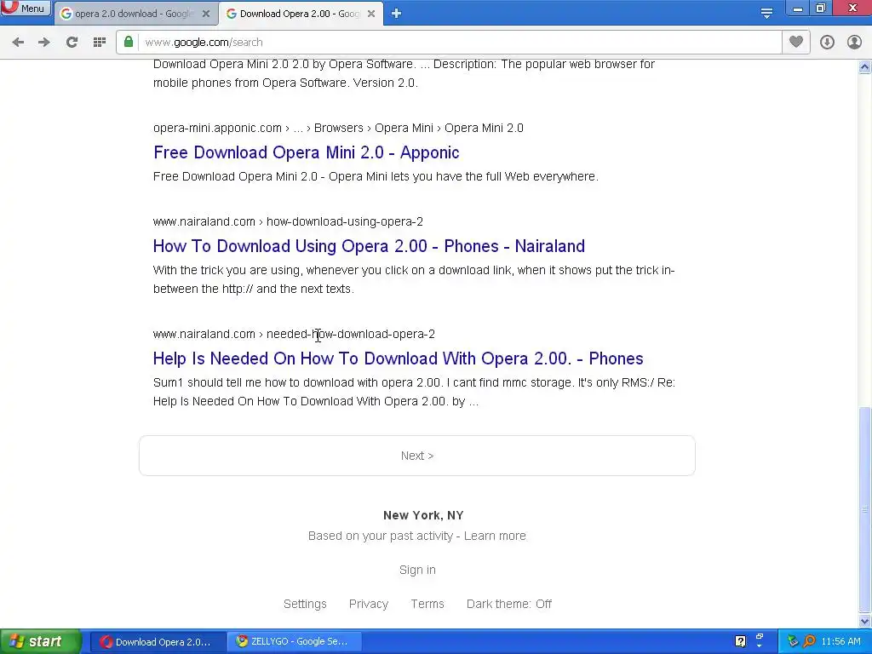Select the 'Download Opera 2.00' tab

click(x=299, y=14)
